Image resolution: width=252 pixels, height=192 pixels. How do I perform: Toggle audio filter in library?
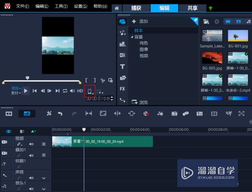tap(248, 22)
